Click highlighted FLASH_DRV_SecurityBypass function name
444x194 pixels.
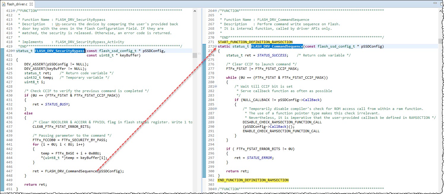tap(60, 51)
